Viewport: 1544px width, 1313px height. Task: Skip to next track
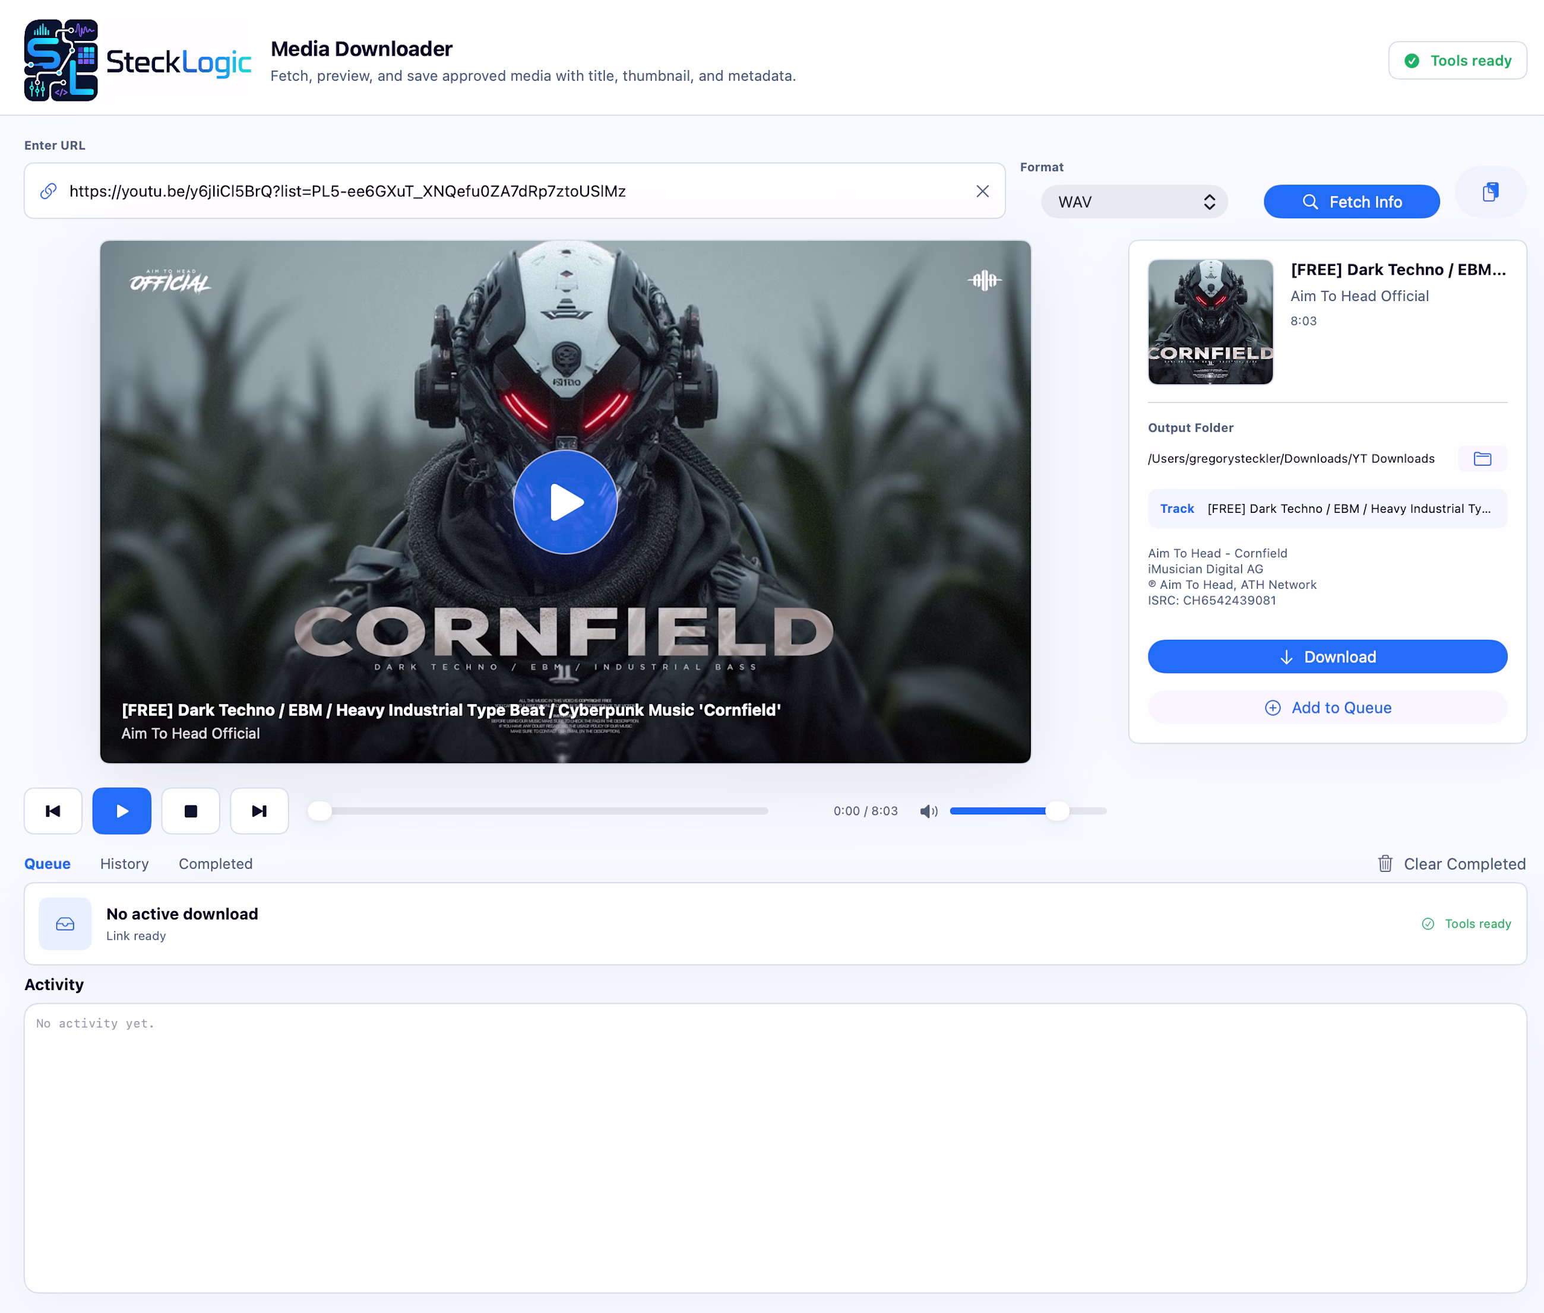click(x=259, y=811)
